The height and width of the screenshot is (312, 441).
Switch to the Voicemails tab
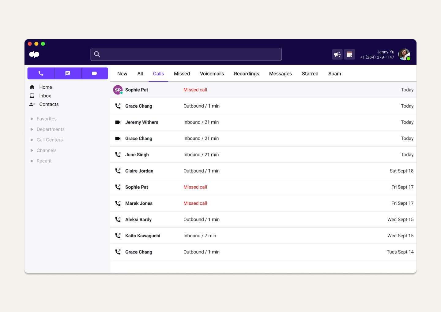(212, 74)
